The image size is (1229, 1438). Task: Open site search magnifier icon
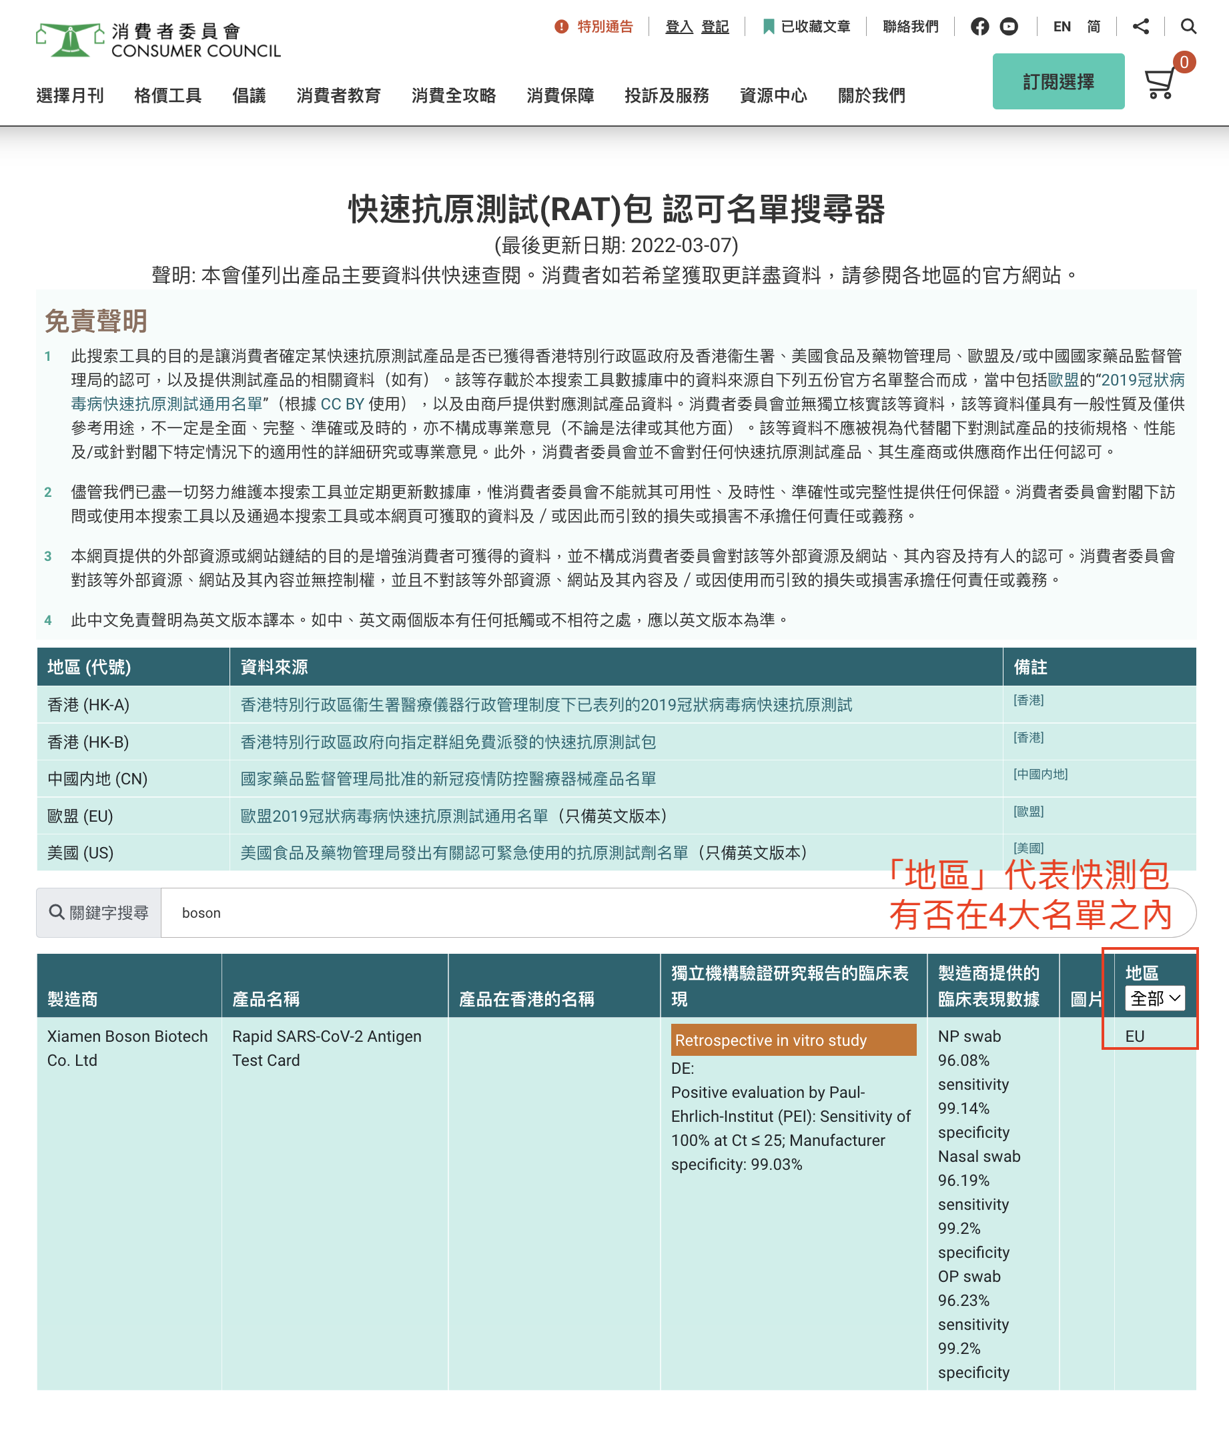point(1188,27)
